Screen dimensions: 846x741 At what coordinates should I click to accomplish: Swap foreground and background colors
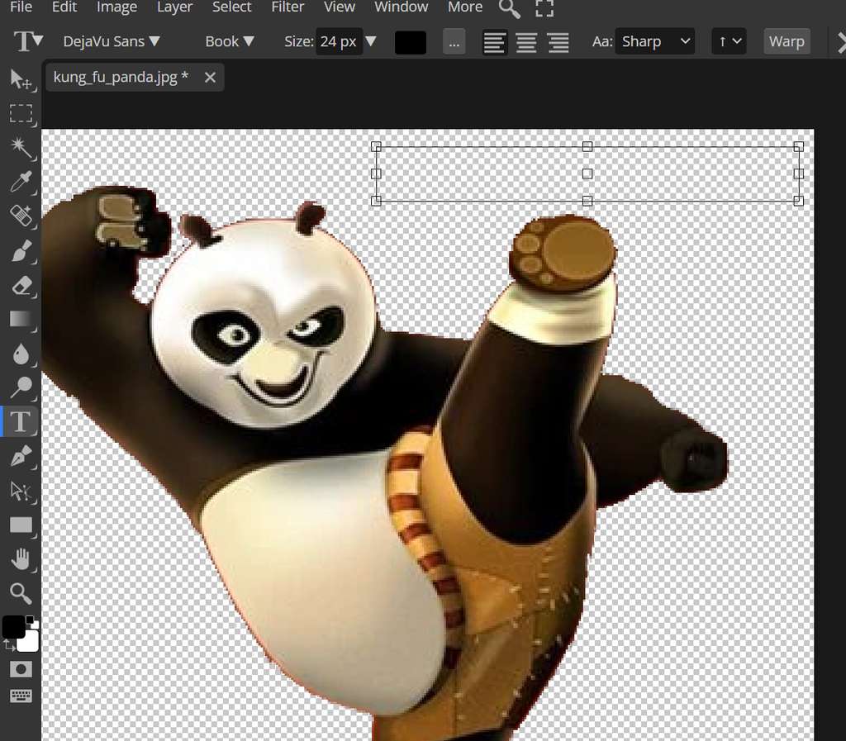click(8, 645)
